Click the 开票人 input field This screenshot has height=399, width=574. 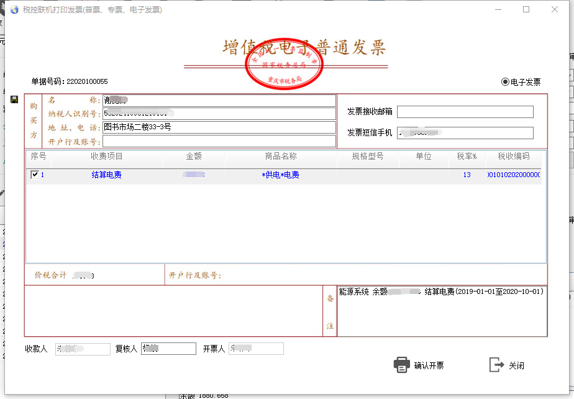tap(256, 349)
